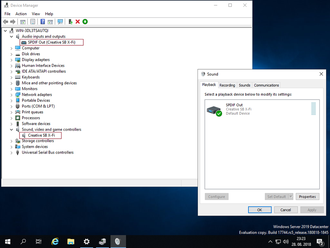Click Universal Serial Bus controllers icon
Image resolution: width=330 pixels, height=248 pixels.
18,152
